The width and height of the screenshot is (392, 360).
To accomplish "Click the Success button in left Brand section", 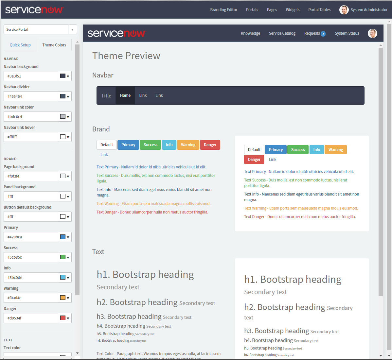I will click(150, 145).
